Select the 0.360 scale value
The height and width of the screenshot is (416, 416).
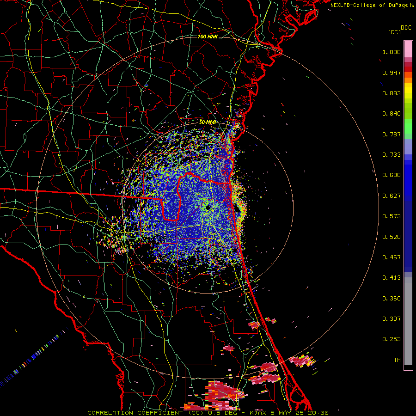[392, 299]
